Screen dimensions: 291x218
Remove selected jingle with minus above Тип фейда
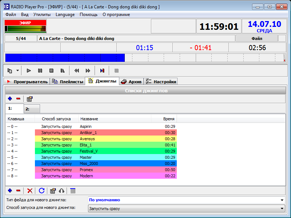click(18, 190)
